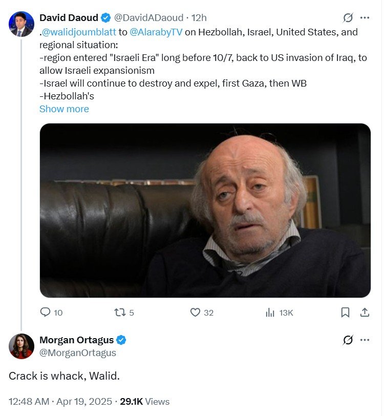Viewport: 384px width, 416px height.
Task: Click the repost icon with 5 reposts
Action: (120, 312)
